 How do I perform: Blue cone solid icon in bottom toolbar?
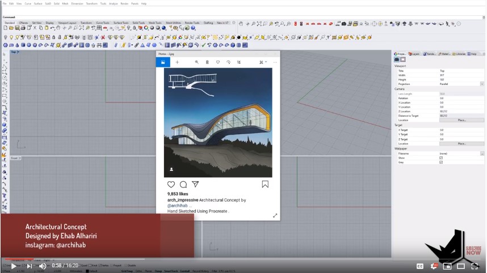17,45
